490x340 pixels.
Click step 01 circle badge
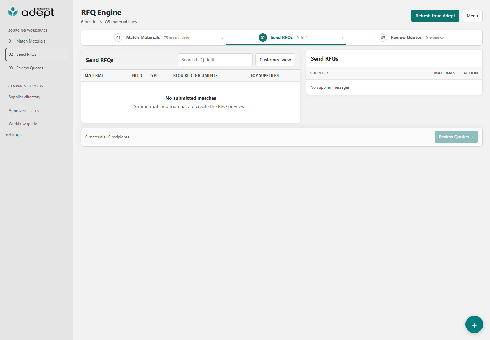point(118,38)
